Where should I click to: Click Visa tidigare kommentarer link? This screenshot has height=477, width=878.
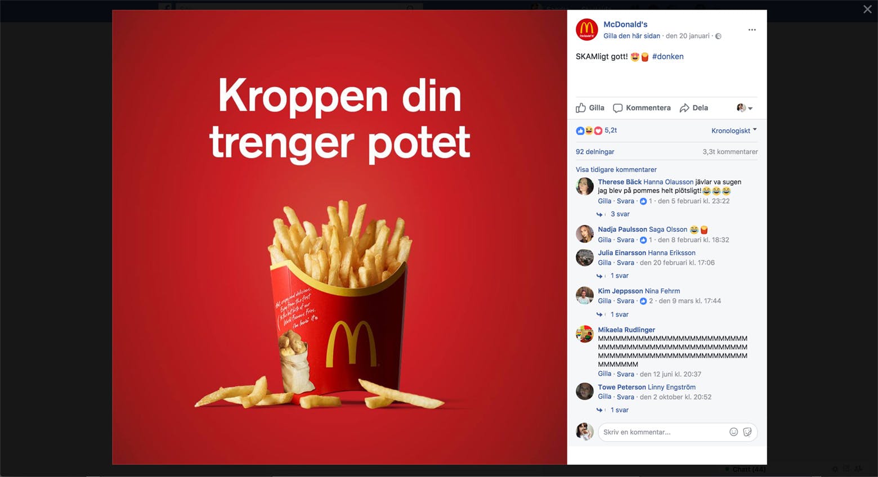click(616, 169)
